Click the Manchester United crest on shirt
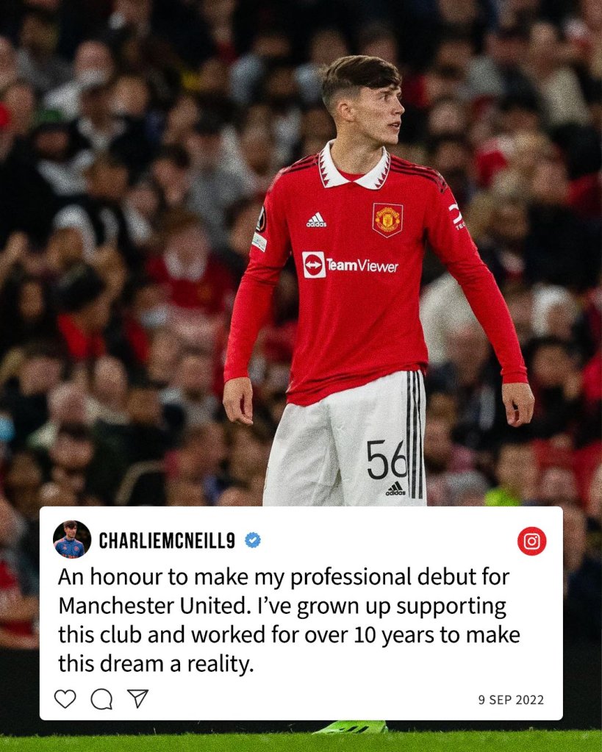This screenshot has height=752, width=602. coord(387,220)
